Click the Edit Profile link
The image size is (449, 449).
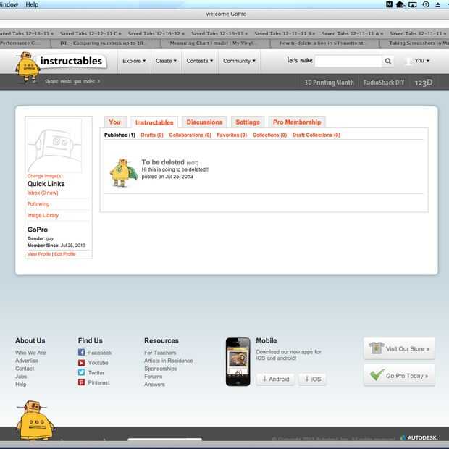click(x=65, y=254)
